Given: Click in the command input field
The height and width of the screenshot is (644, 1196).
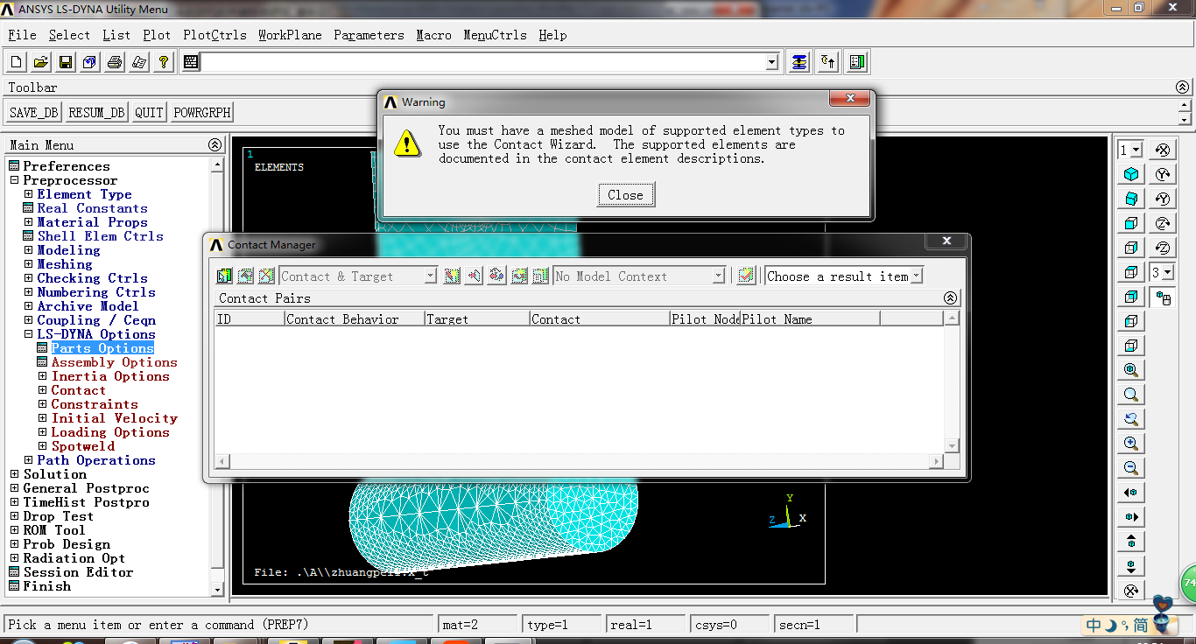Looking at the screenshot, I should pyautogui.click(x=483, y=62).
